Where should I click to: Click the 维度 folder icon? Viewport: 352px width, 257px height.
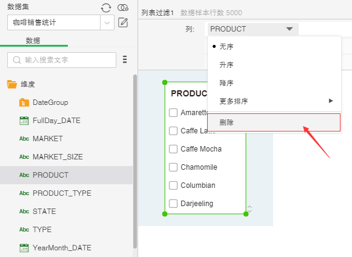12,84
